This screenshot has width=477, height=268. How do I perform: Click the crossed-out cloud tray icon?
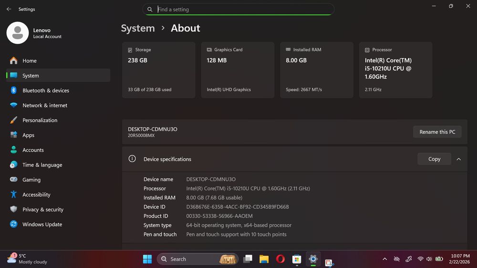pos(397,259)
